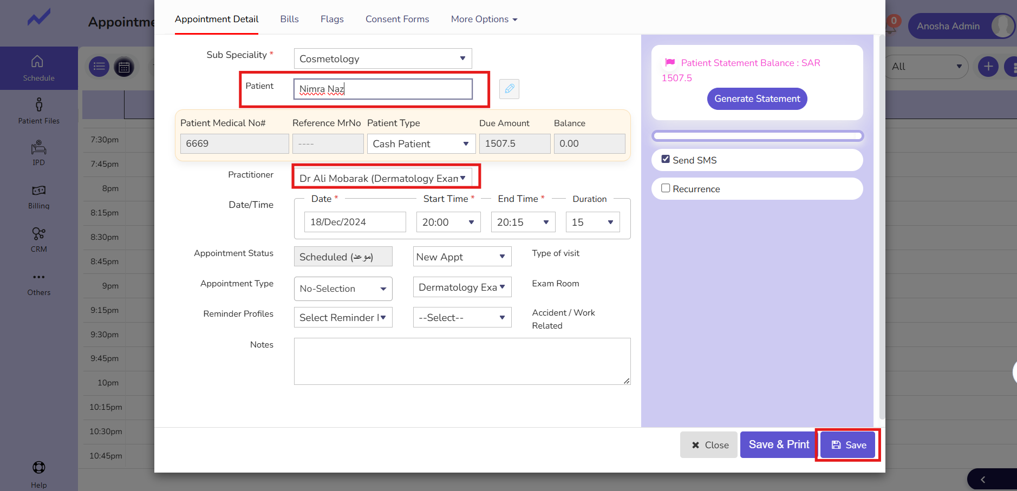The image size is (1017, 491).
Task: Click the Help icon
Action: click(x=38, y=473)
